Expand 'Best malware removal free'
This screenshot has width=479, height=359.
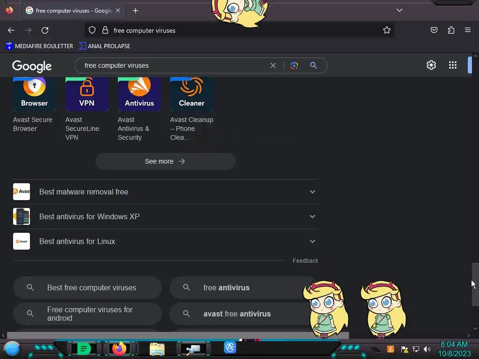point(165,192)
